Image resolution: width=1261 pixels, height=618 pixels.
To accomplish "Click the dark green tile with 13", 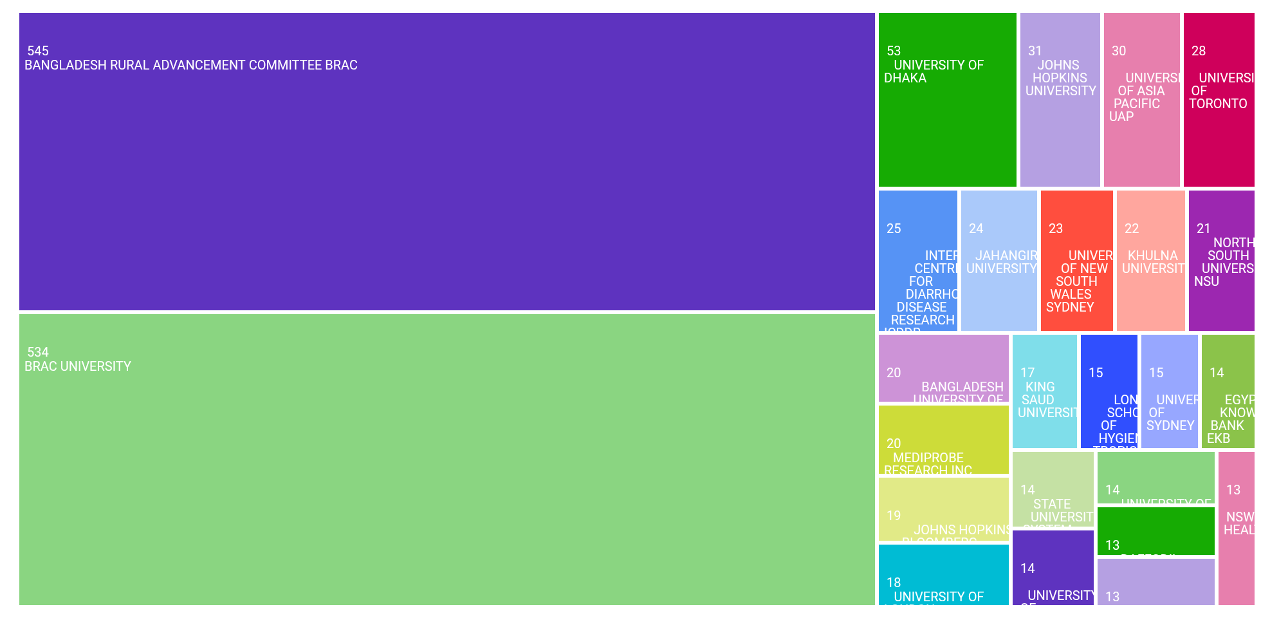I will [1156, 531].
